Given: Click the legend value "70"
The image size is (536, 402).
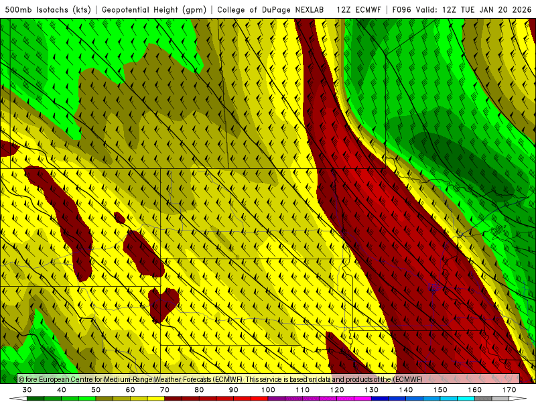Looking at the screenshot, I should [x=165, y=390].
